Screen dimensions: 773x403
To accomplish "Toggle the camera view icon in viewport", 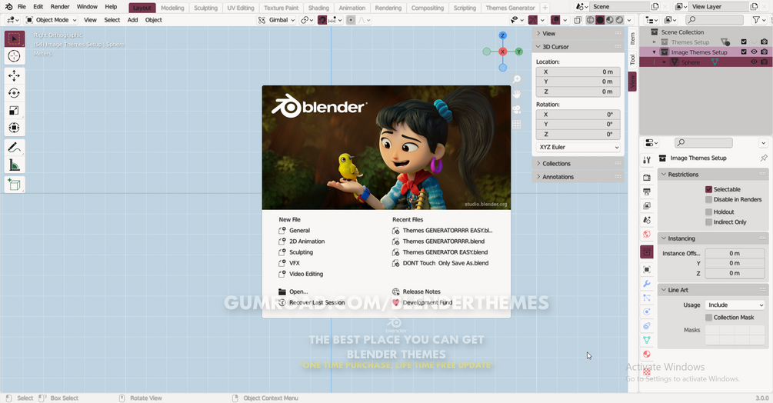I will click(x=516, y=109).
